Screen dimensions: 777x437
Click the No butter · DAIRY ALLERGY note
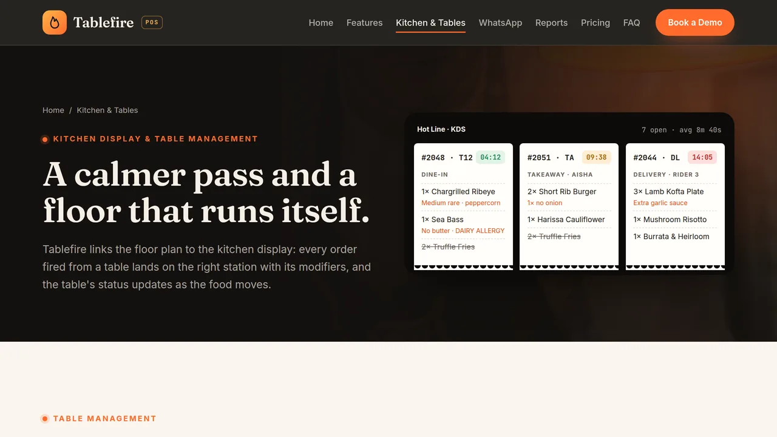pos(463,231)
